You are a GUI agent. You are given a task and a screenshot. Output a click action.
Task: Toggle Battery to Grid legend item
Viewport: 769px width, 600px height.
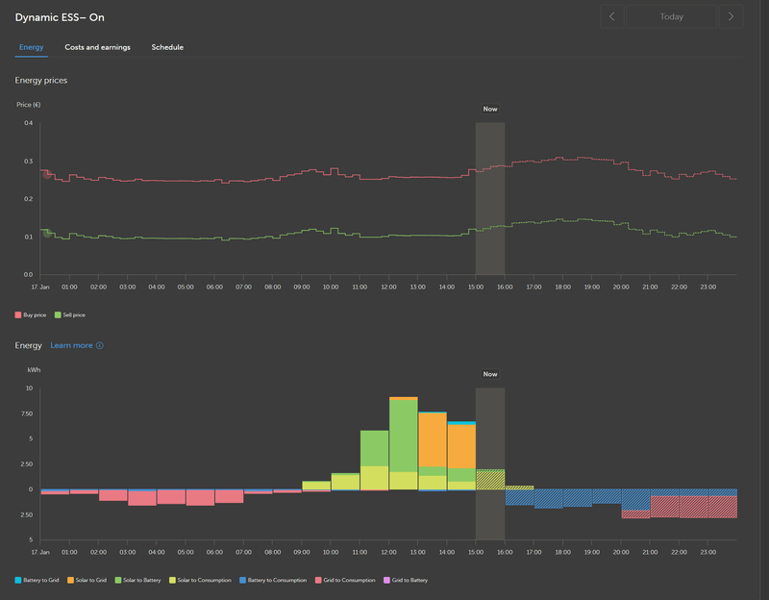pos(37,580)
